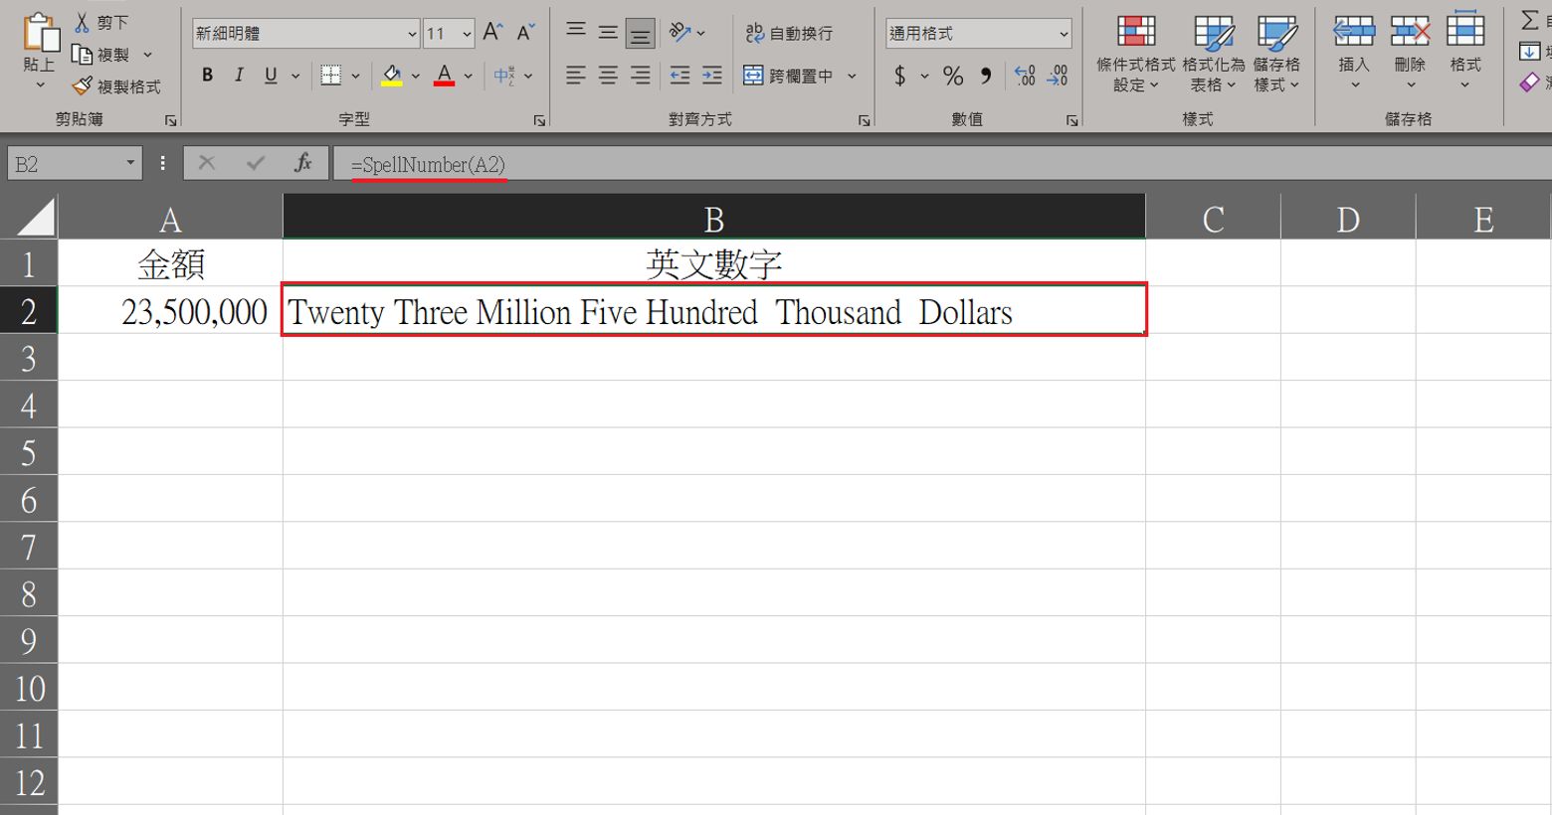Click the Insert Function fx icon
The image size is (1552, 815).
click(302, 163)
